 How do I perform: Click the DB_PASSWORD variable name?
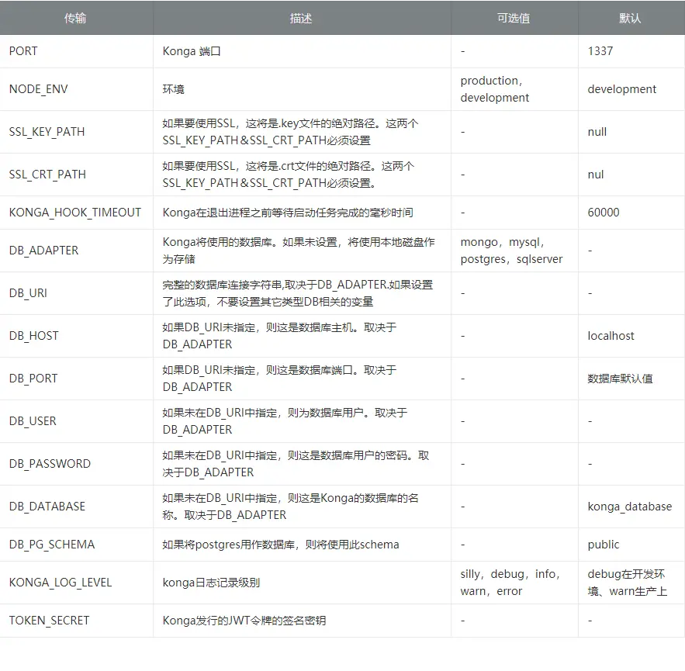pos(50,464)
